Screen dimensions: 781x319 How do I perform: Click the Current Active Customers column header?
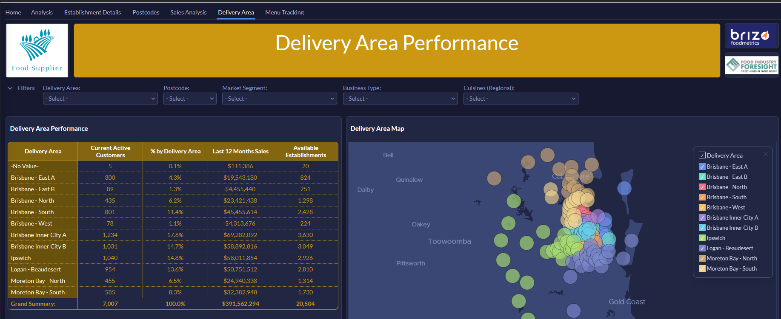pyautogui.click(x=110, y=151)
